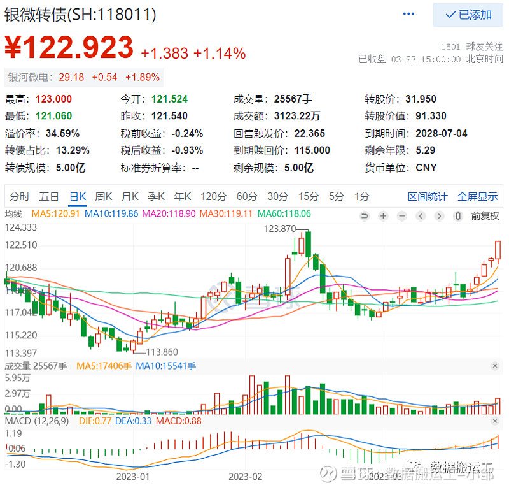Click the 回售触发价 22.365 value
Screen dimensions: 509x490
coord(310,133)
